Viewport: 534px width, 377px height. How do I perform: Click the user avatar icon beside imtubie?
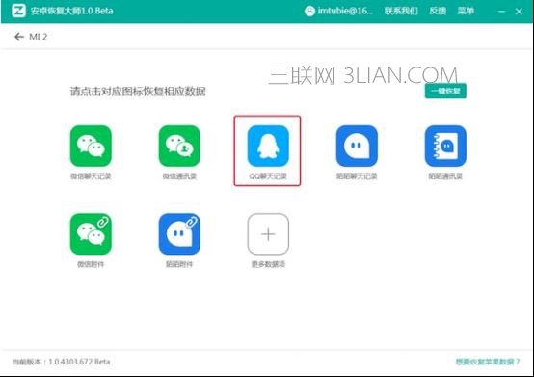point(309,11)
